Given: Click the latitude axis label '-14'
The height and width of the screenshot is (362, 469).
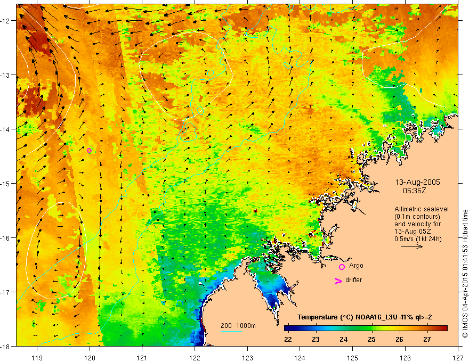Looking at the screenshot, I should pyautogui.click(x=5, y=129).
